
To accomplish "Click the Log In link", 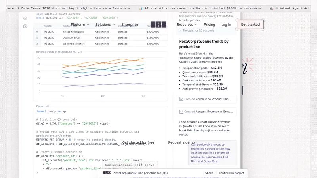I will pos(226,25).
